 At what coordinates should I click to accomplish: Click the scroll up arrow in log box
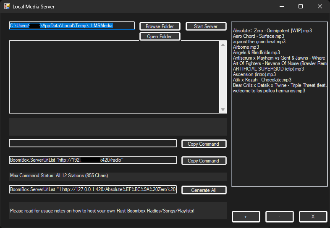[223, 45]
